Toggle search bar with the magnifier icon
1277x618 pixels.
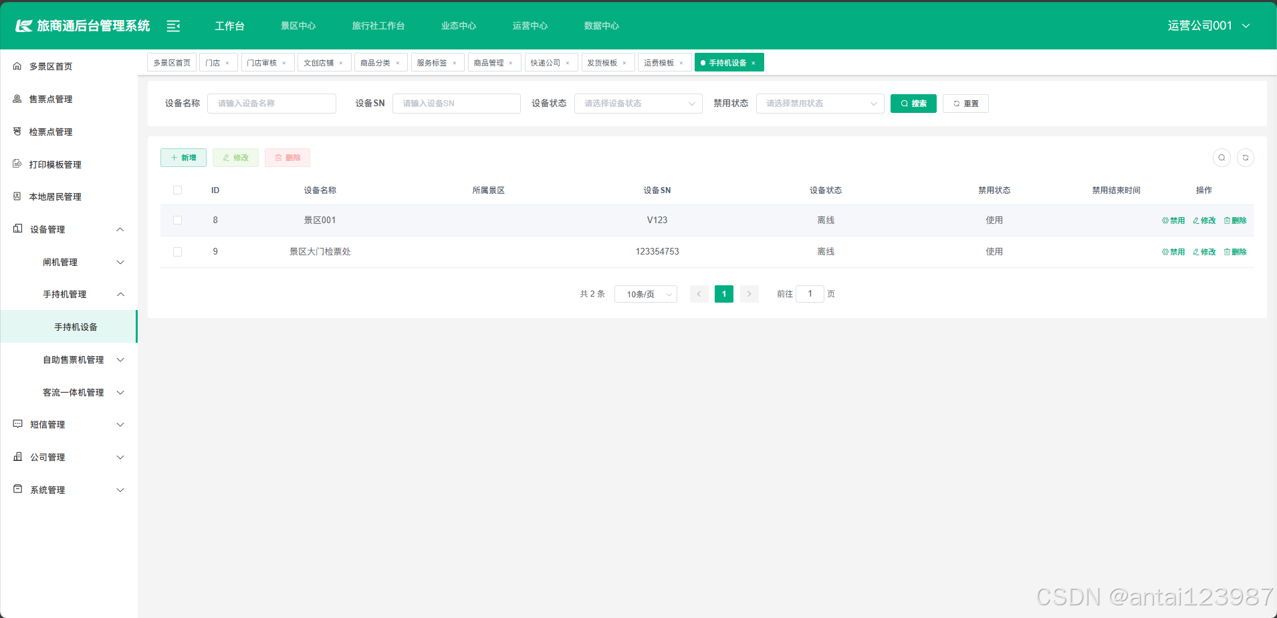click(x=1222, y=158)
